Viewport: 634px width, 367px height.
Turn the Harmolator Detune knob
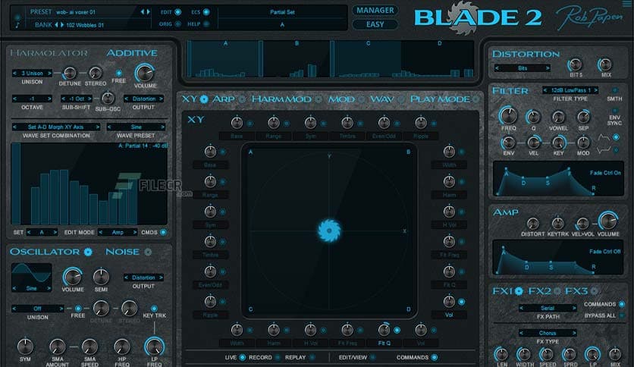(70, 73)
